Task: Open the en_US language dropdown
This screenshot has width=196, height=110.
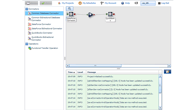Action: 148,3
